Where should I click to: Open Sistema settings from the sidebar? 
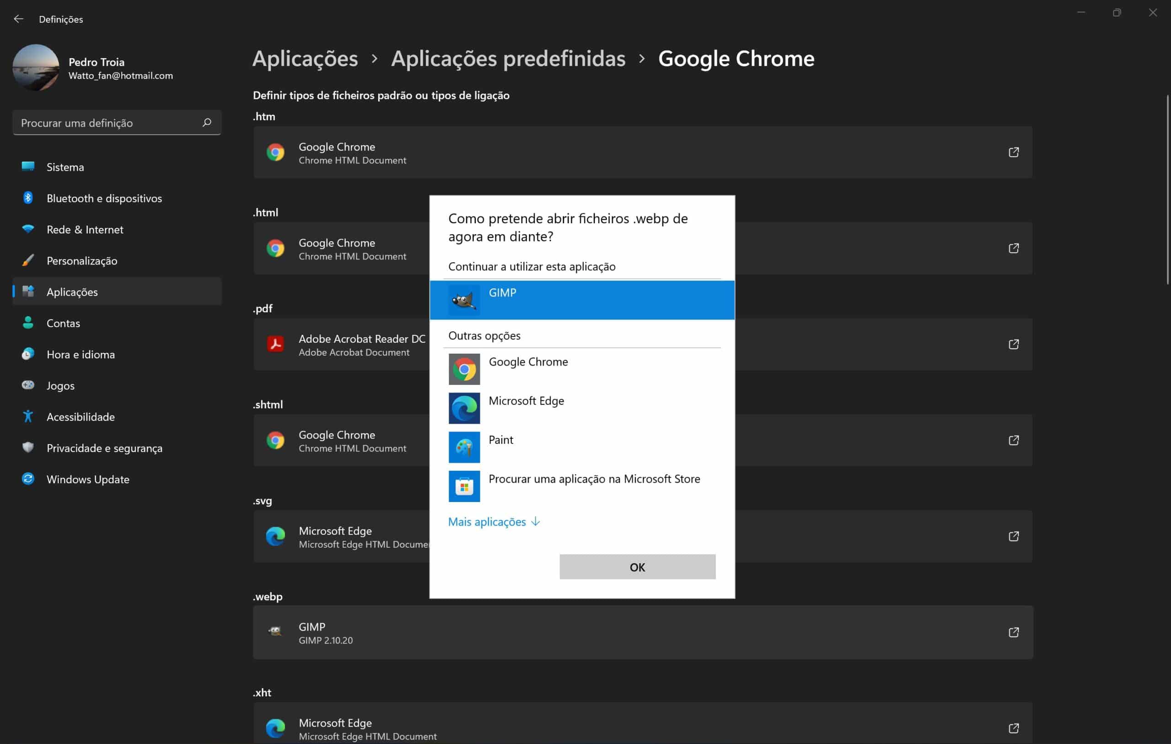[x=117, y=167]
